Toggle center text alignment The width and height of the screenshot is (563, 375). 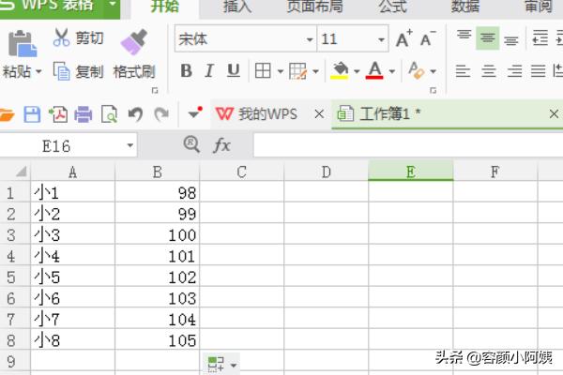click(489, 71)
